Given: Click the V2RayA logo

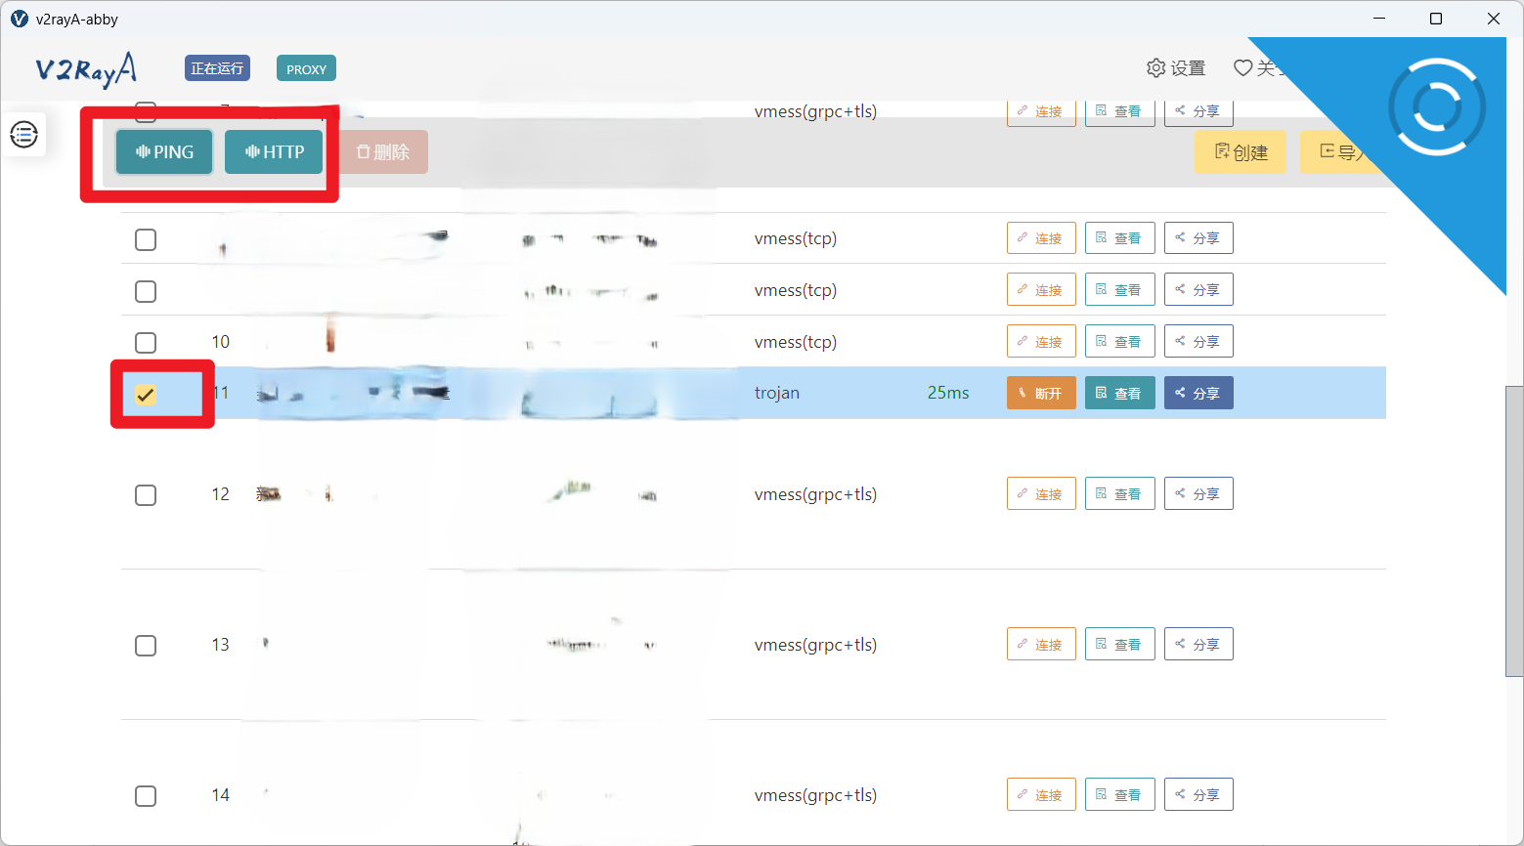Looking at the screenshot, I should (x=86, y=69).
